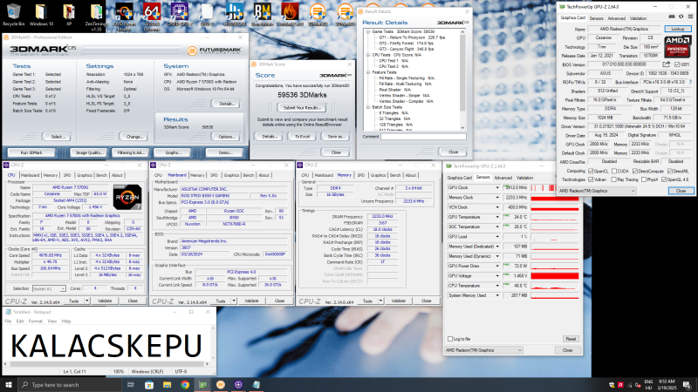Click the Ryzen 7 logo in CPU-Z
Image resolution: width=698 pixels, height=392 pixels.
tap(127, 197)
